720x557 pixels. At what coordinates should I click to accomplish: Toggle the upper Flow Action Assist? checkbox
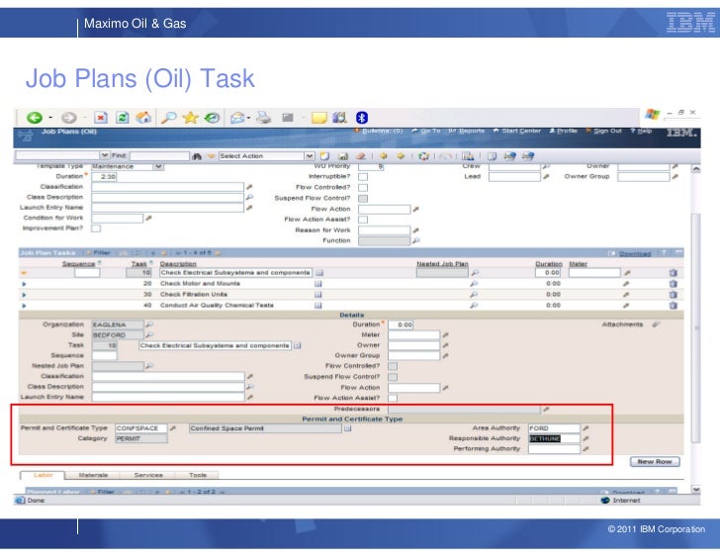click(363, 220)
